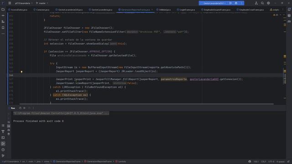Run GestorLavanderiaGUI with the play icon

point(230,3)
